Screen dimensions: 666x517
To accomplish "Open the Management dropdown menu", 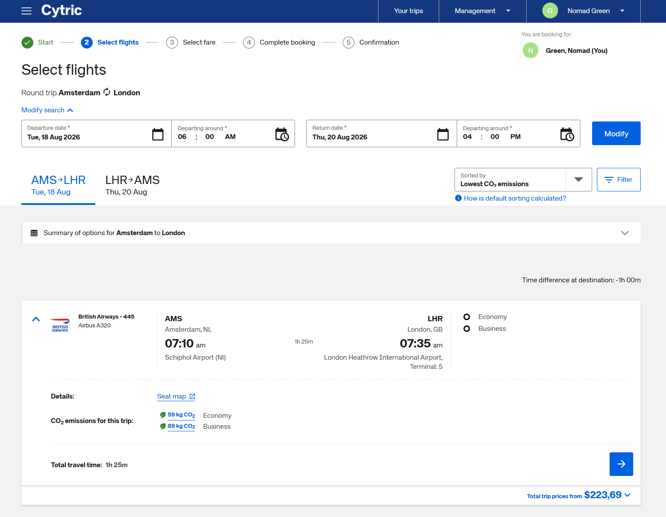I will [x=482, y=11].
